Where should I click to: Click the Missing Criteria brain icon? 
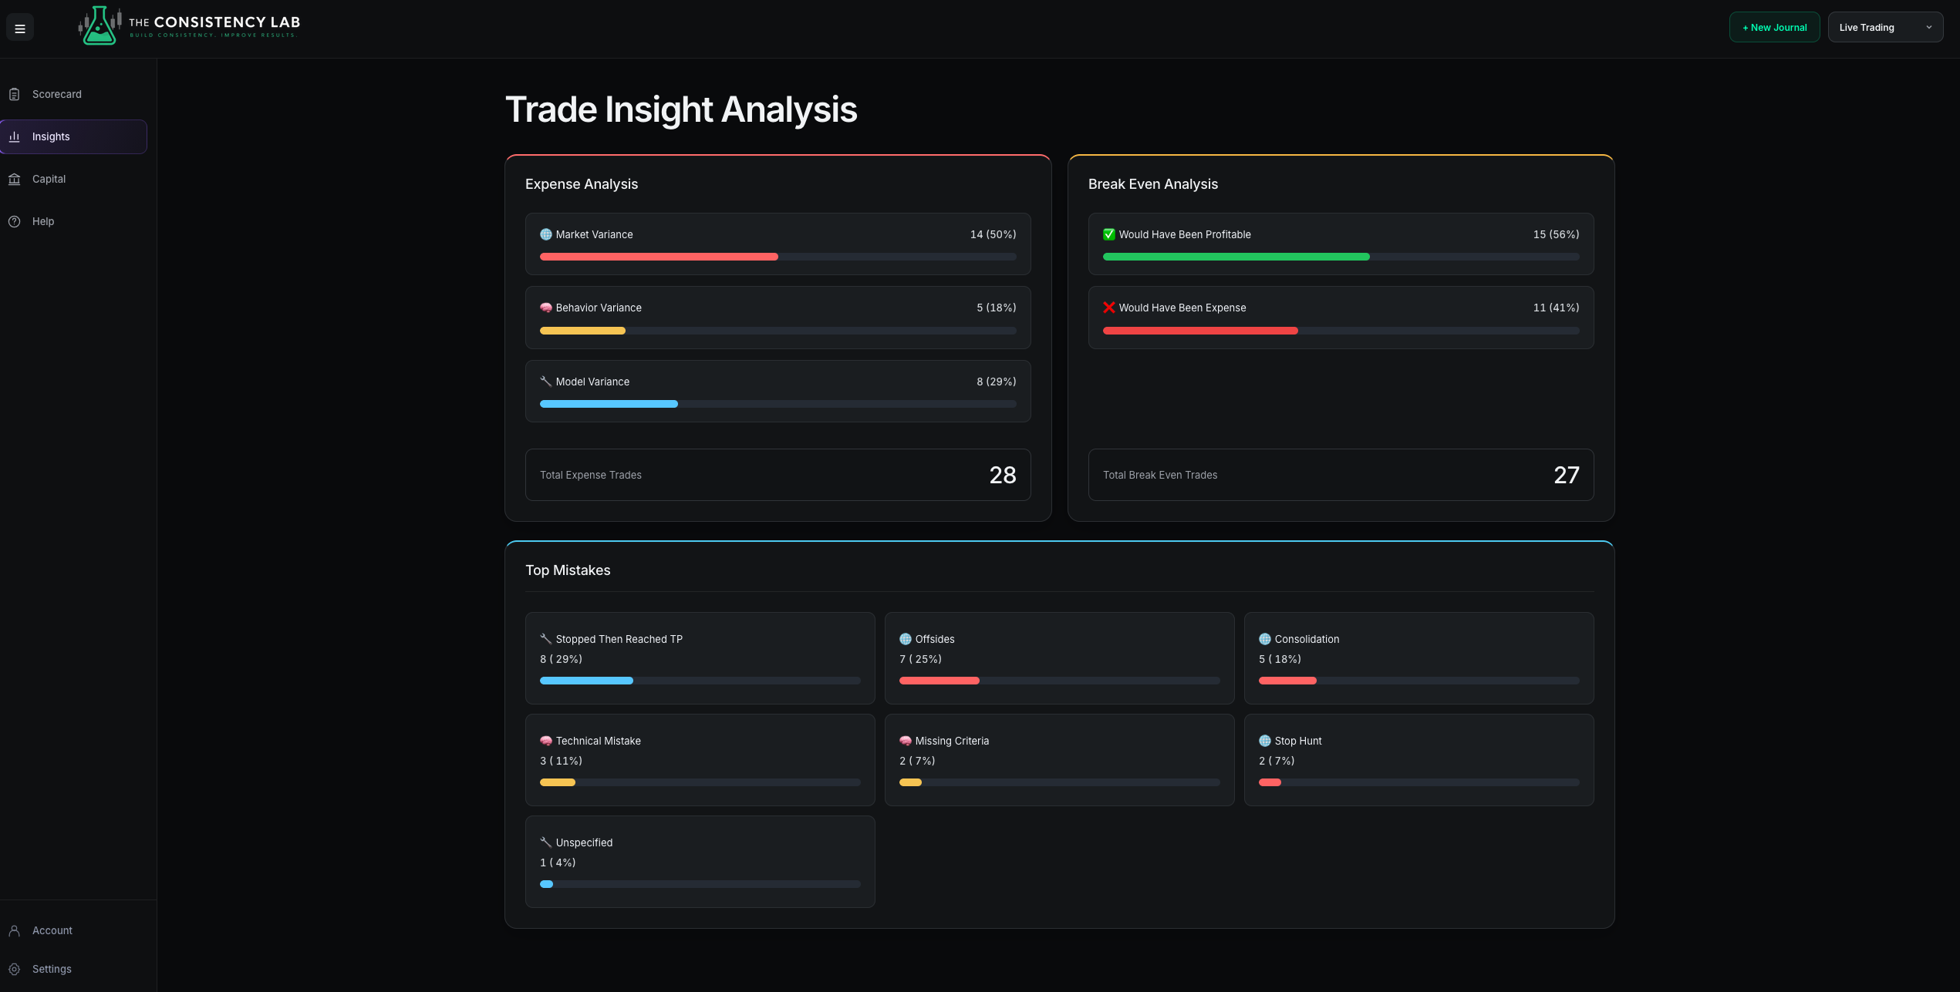click(906, 741)
